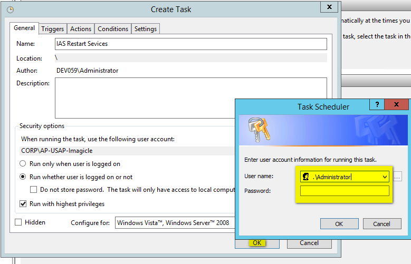
Task: Click OK in the Task Scheduler dialog
Action: point(339,224)
